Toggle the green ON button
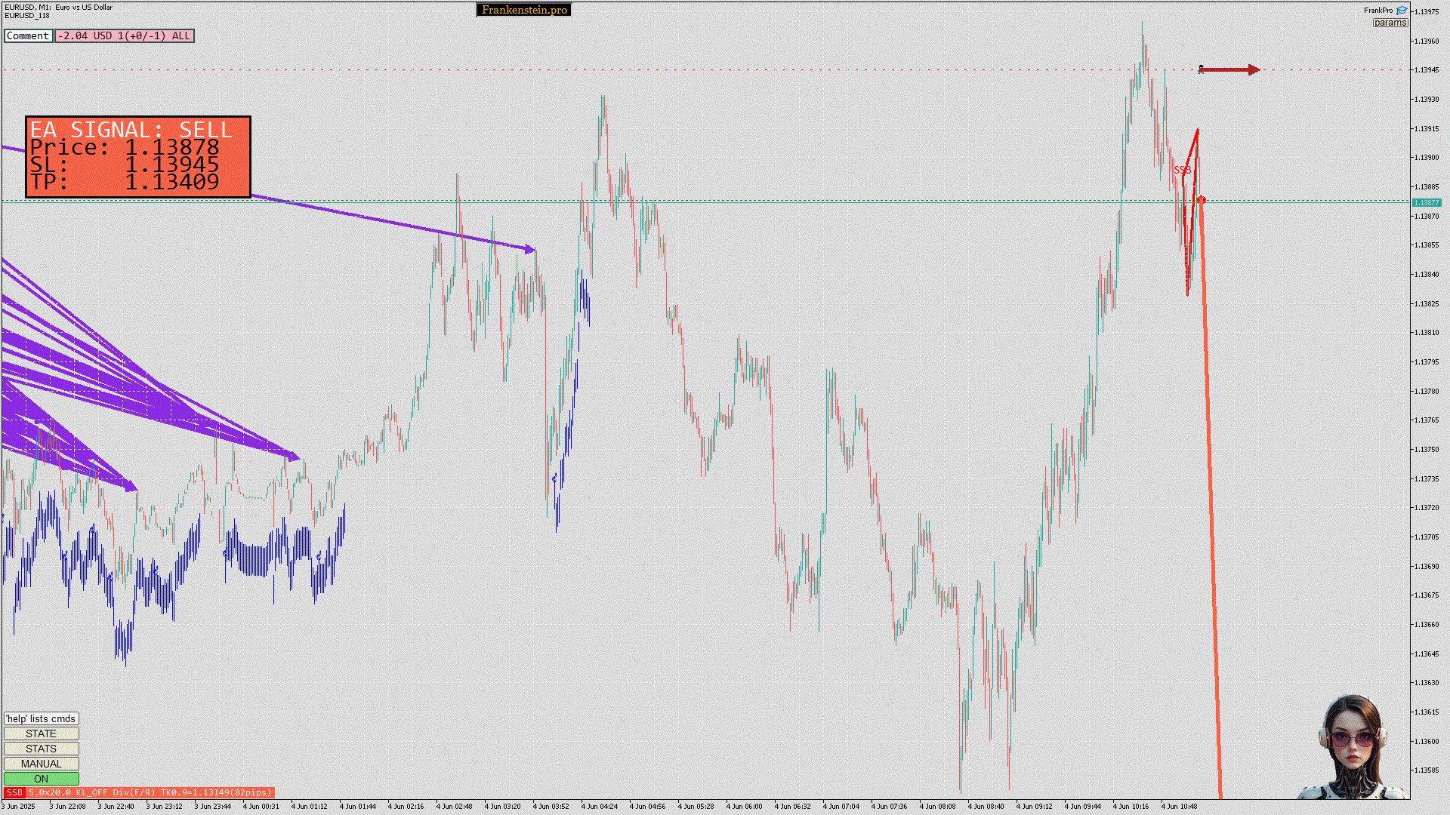The width and height of the screenshot is (1450, 815). coord(41,779)
